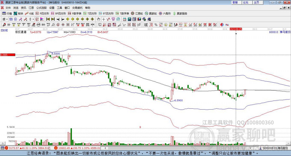
Task: Click the horizontal scrollbar right arrow
Action: pyautogui.click(x=250, y=148)
